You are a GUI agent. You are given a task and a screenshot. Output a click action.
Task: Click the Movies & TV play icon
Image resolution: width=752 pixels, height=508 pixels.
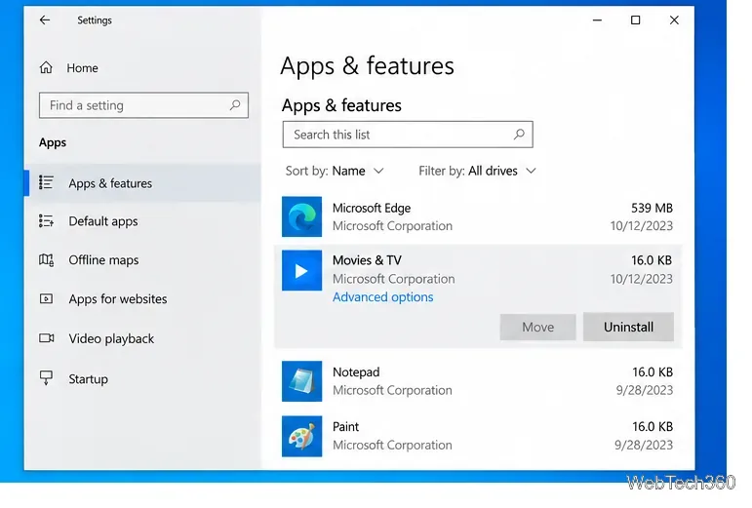click(x=301, y=270)
